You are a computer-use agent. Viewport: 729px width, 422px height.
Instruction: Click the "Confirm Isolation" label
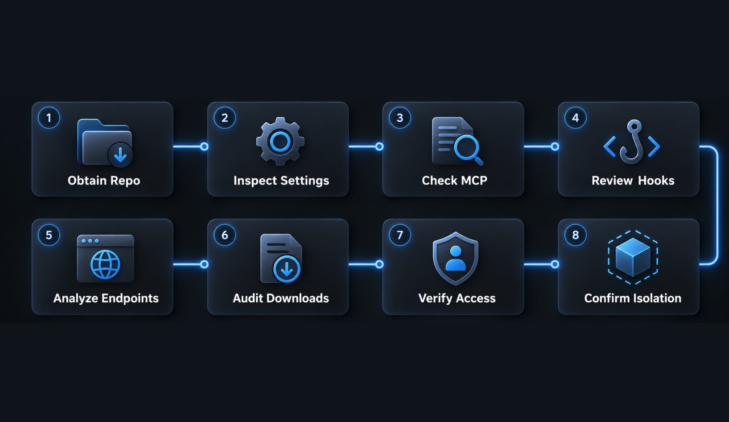633,298
